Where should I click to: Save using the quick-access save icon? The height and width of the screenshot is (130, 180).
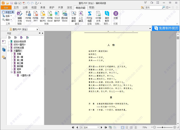[12, 3]
